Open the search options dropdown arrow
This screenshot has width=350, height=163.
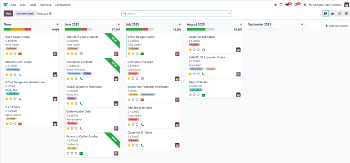pos(229,14)
